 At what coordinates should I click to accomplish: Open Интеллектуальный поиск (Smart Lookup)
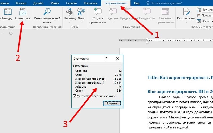(47, 16)
